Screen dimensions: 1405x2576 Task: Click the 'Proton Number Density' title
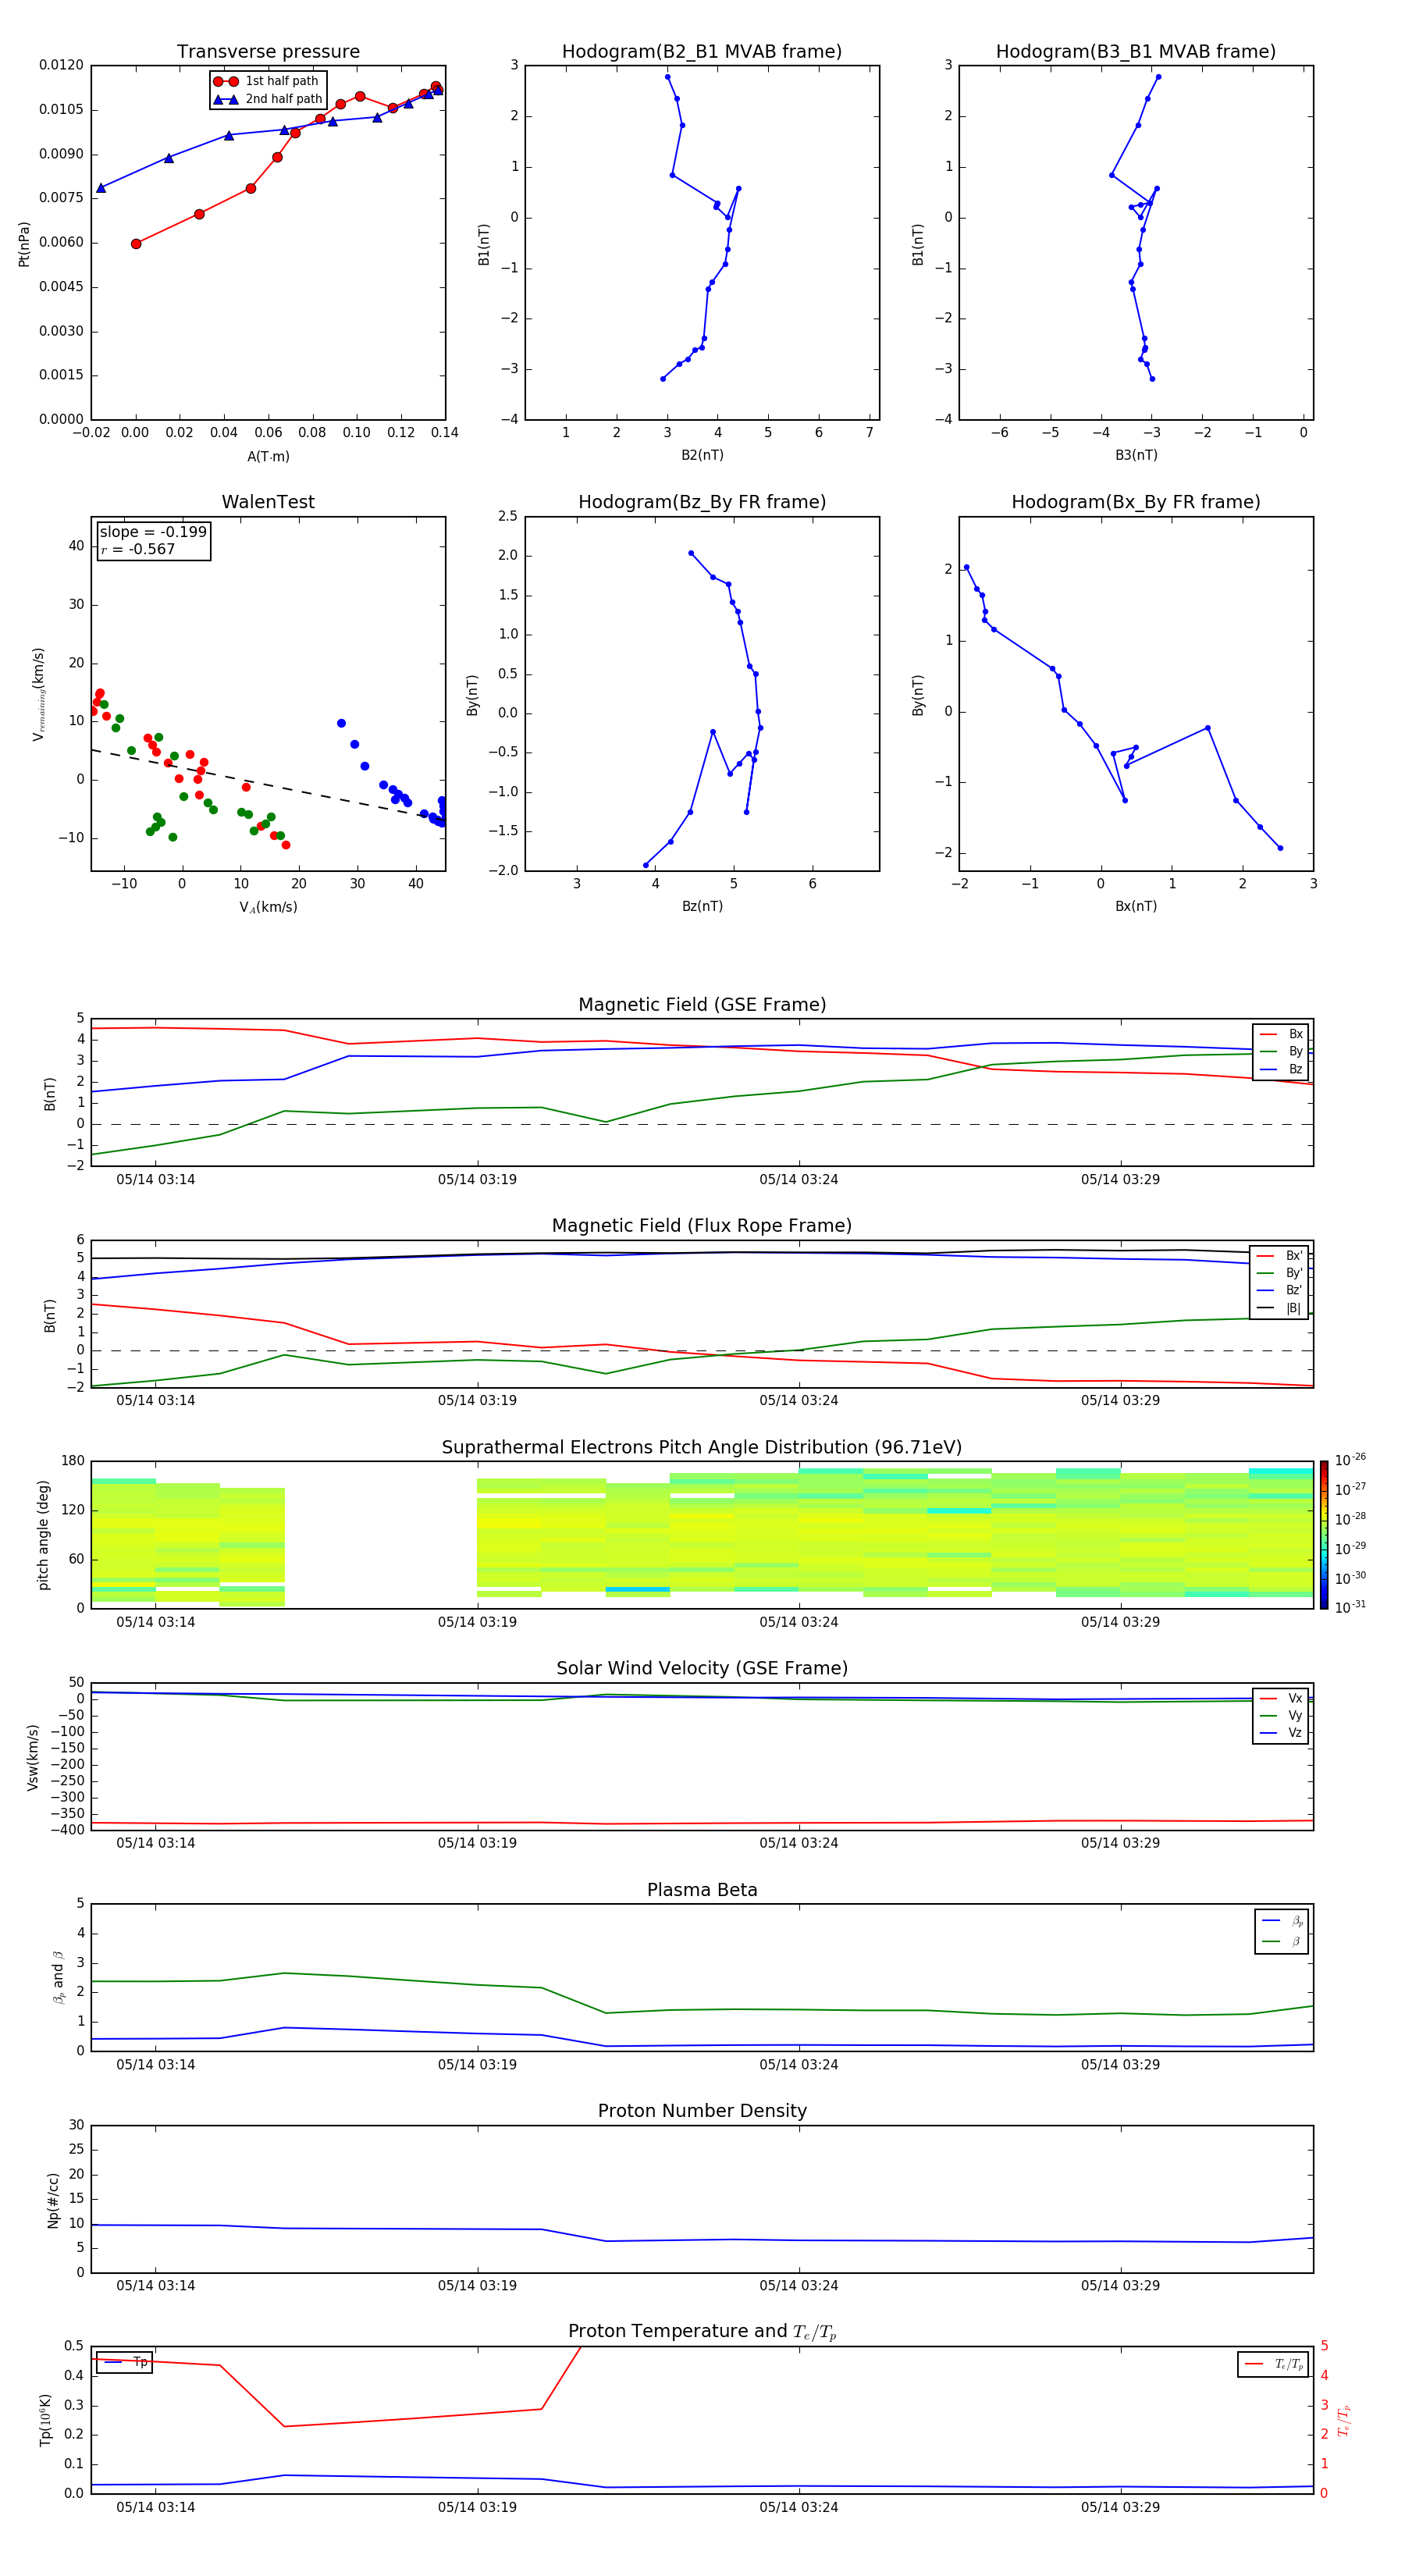click(702, 2111)
